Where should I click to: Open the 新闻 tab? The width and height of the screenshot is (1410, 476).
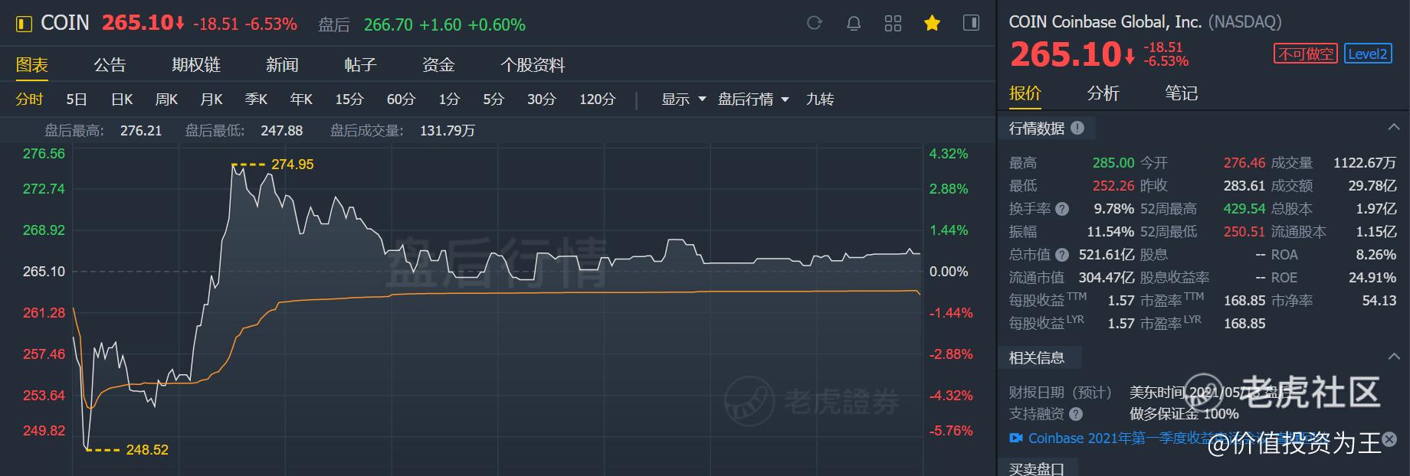282,65
